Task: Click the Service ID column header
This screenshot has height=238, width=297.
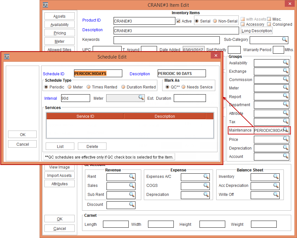Action: [85, 116]
